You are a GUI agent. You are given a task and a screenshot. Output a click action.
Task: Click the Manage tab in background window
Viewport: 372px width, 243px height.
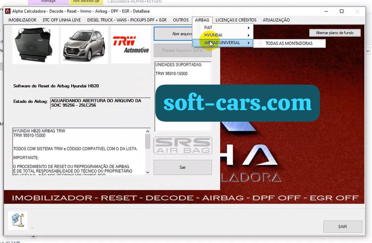(48, 2)
